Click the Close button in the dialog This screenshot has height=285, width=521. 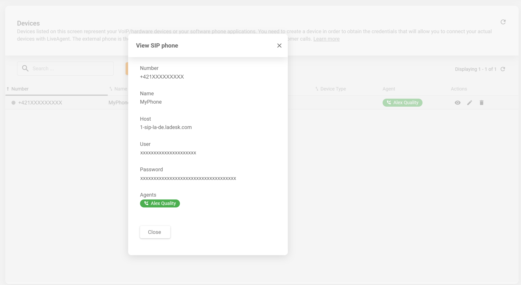pos(155,232)
